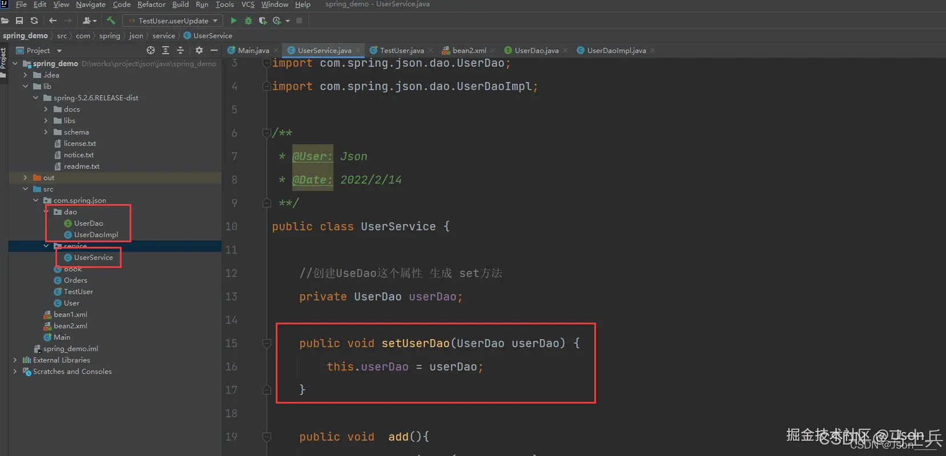Open Project panel settings gear
946x456 pixels.
[x=199, y=50]
